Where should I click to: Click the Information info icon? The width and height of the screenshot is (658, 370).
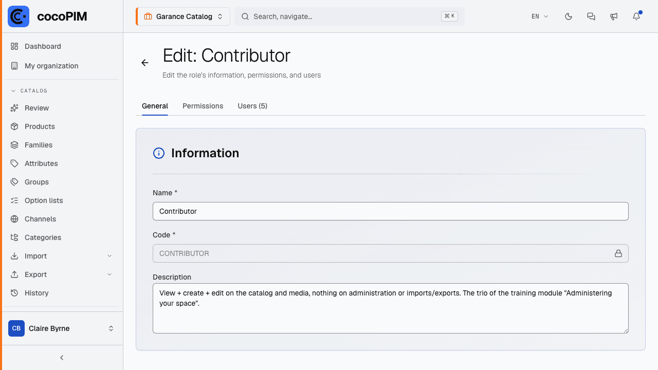pyautogui.click(x=159, y=153)
